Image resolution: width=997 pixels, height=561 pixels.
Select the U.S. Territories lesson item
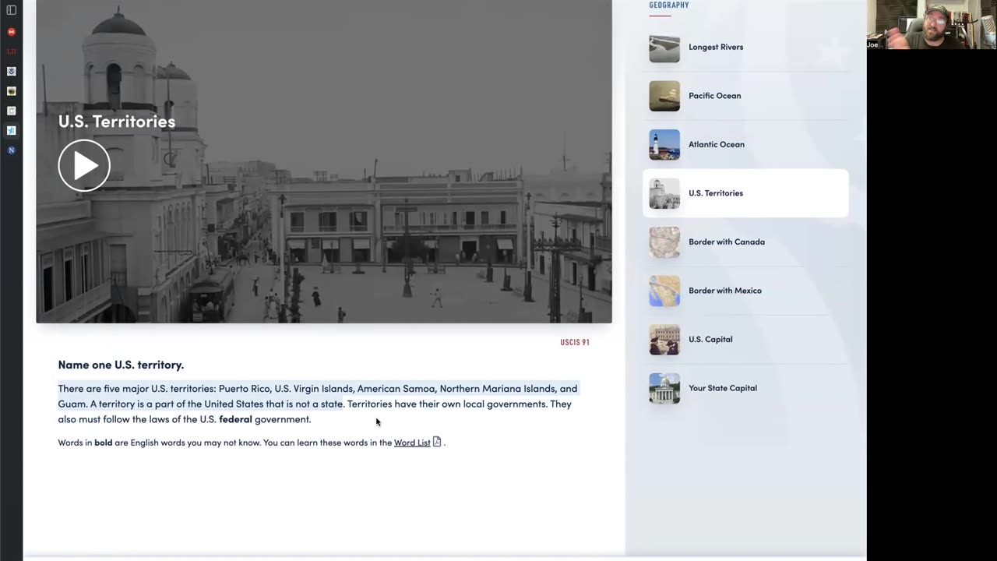pyautogui.click(x=745, y=193)
